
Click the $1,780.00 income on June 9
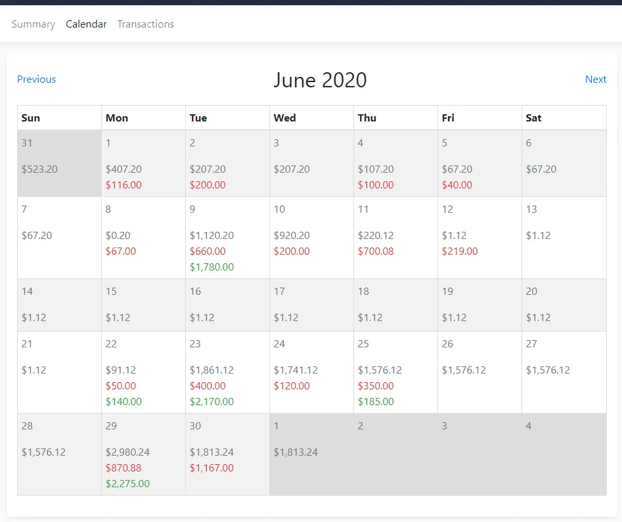point(211,267)
